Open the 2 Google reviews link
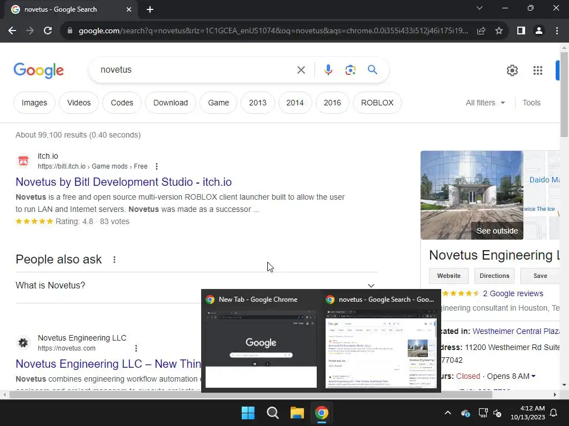Viewport: 569px width, 426px height. (x=513, y=293)
